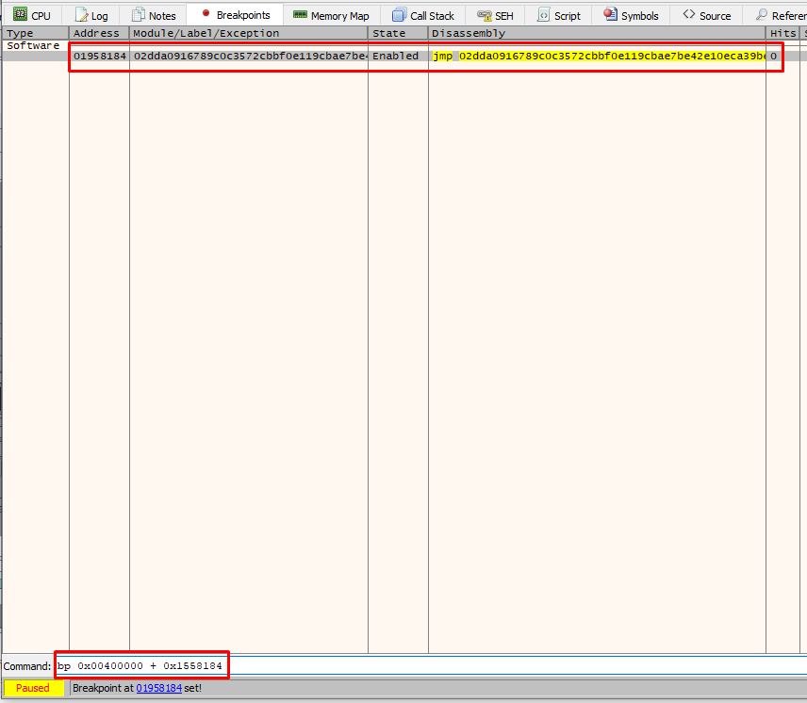This screenshot has height=703, width=807.
Task: Open the Log tab
Action: [x=91, y=15]
